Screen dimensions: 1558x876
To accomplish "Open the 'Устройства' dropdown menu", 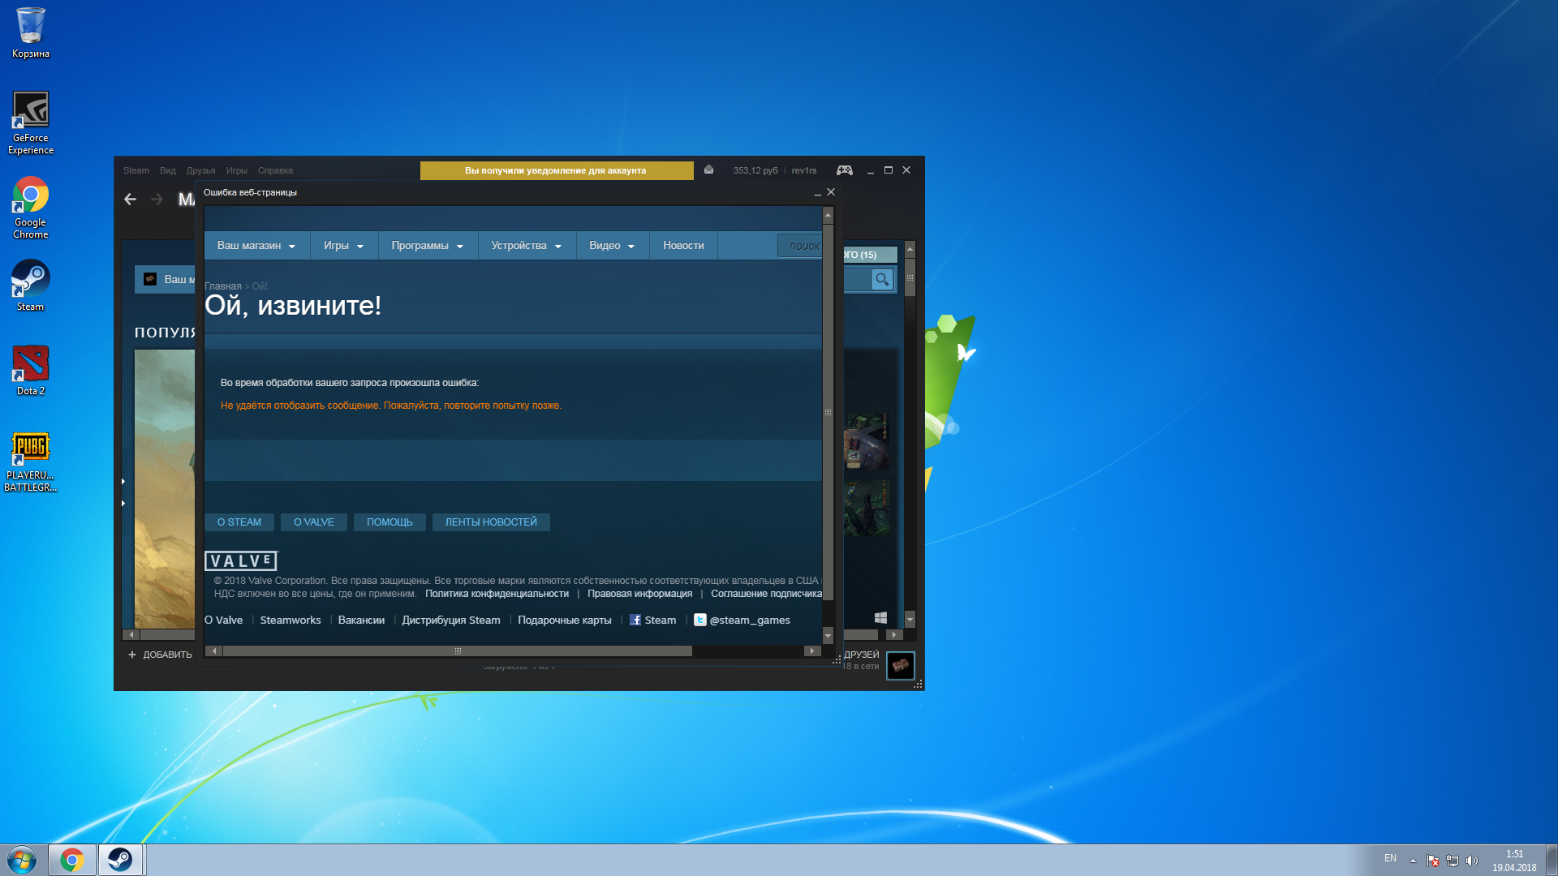I will click(527, 246).
